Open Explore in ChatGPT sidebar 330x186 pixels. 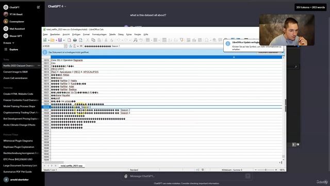click(14, 50)
